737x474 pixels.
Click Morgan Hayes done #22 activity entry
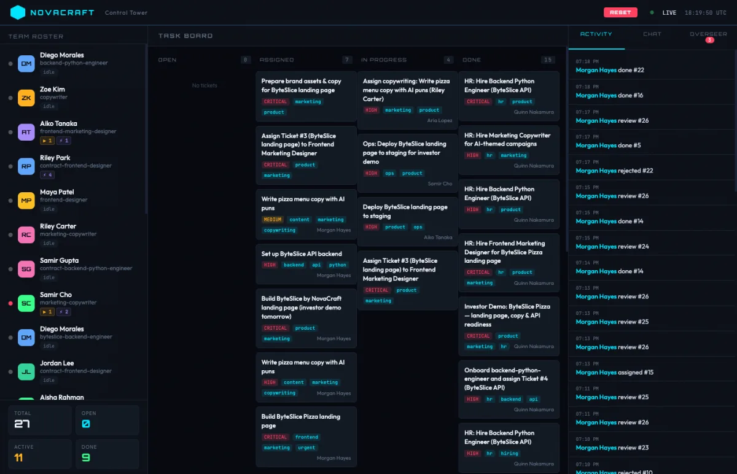click(652, 66)
